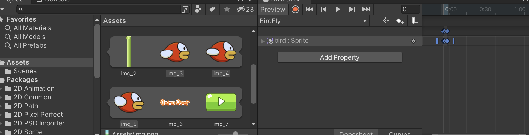The width and height of the screenshot is (529, 135).
Task: Click the Add Property button
Action: (340, 57)
